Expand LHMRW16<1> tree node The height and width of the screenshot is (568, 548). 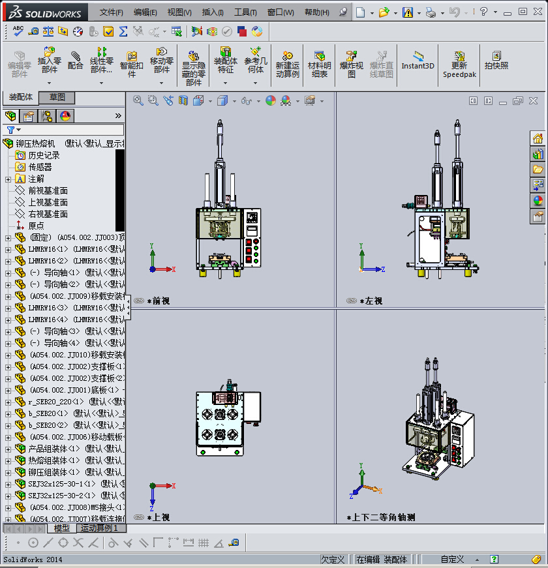[8, 250]
